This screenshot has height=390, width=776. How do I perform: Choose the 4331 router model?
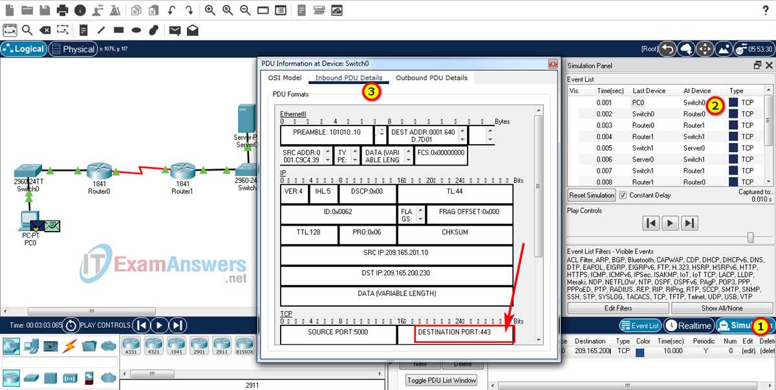(132, 344)
